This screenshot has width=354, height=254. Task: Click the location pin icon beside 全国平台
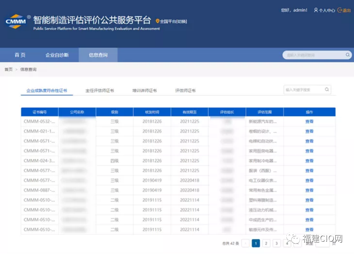[x=158, y=21]
